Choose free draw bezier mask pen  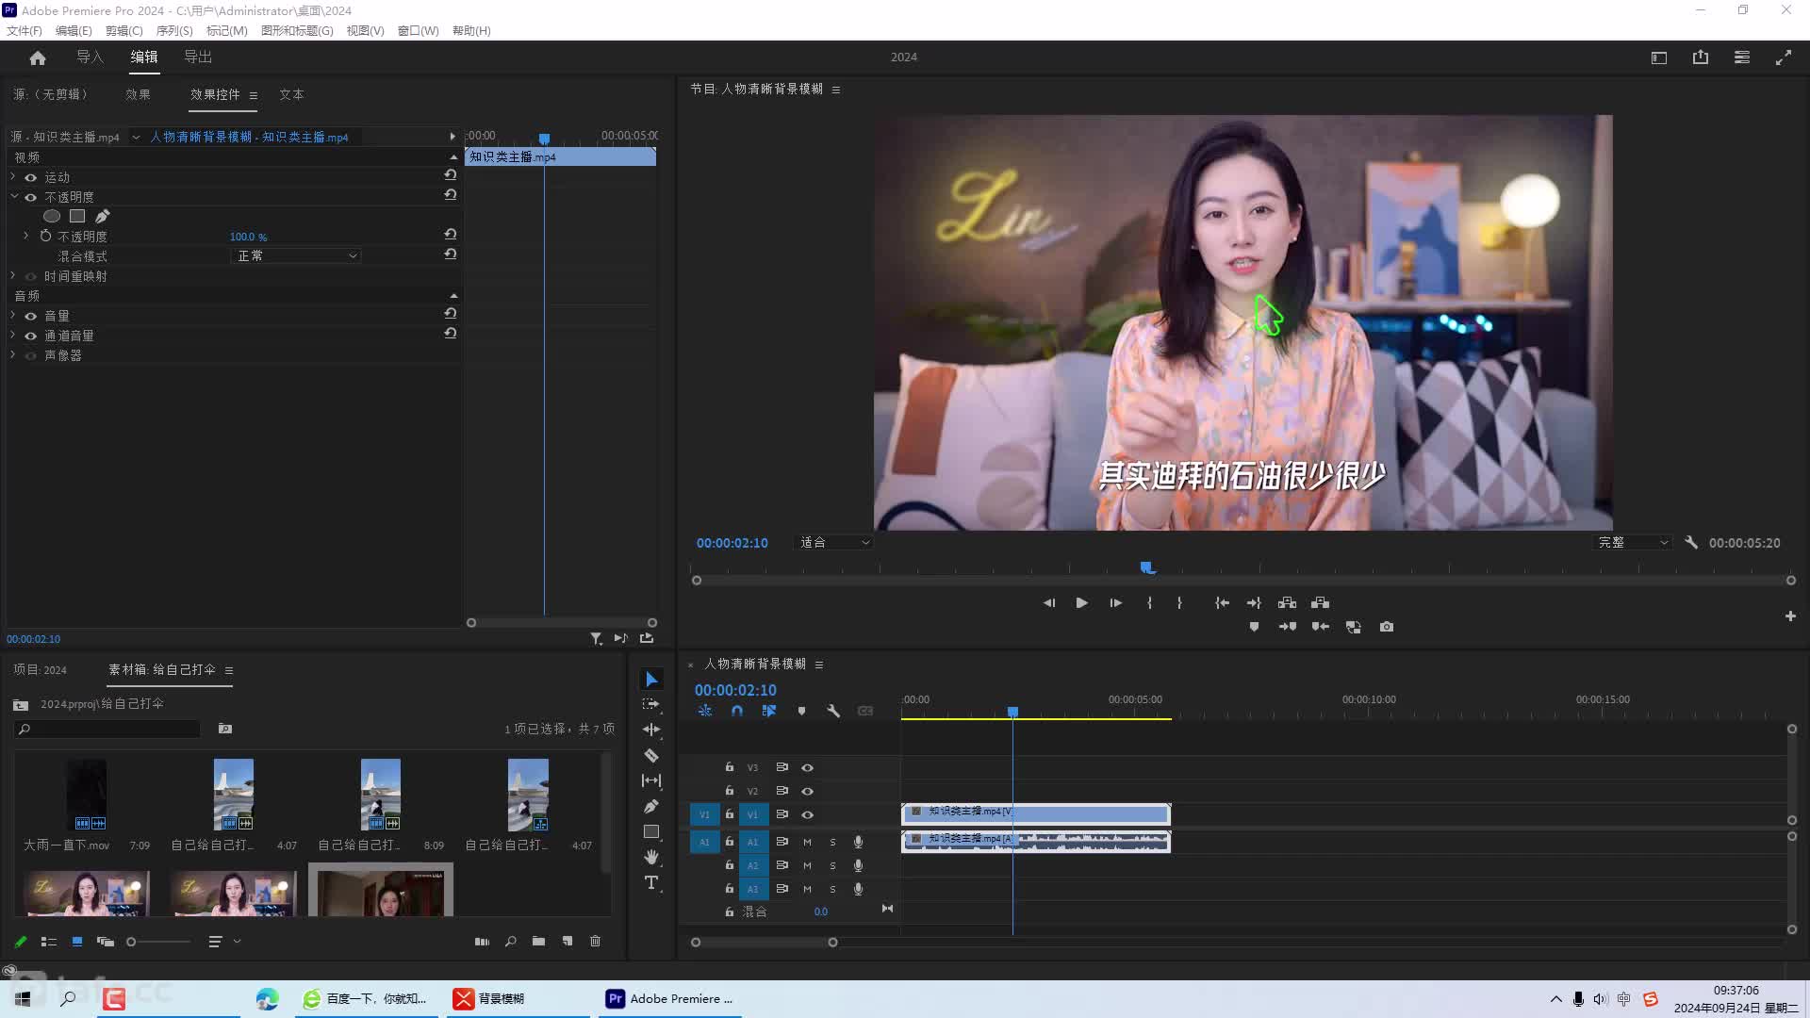pyautogui.click(x=103, y=216)
